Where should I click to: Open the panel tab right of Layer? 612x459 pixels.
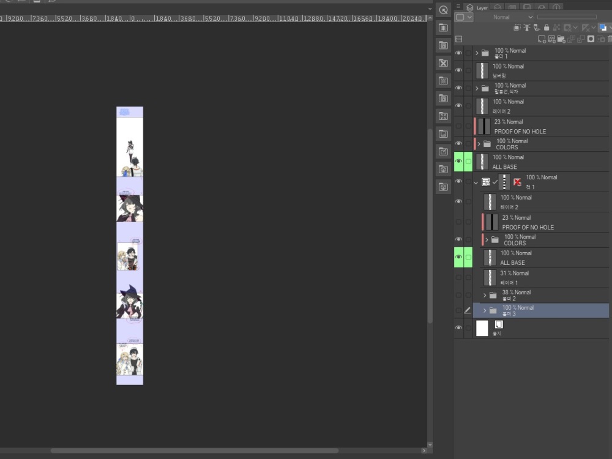[498, 7]
